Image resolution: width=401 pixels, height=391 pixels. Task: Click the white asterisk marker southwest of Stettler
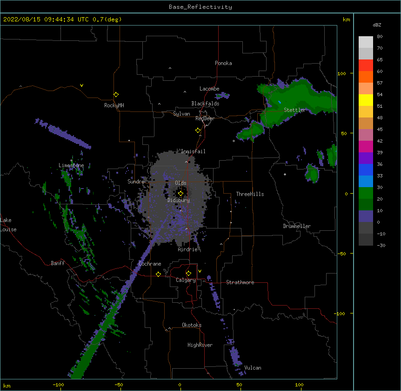234,141
